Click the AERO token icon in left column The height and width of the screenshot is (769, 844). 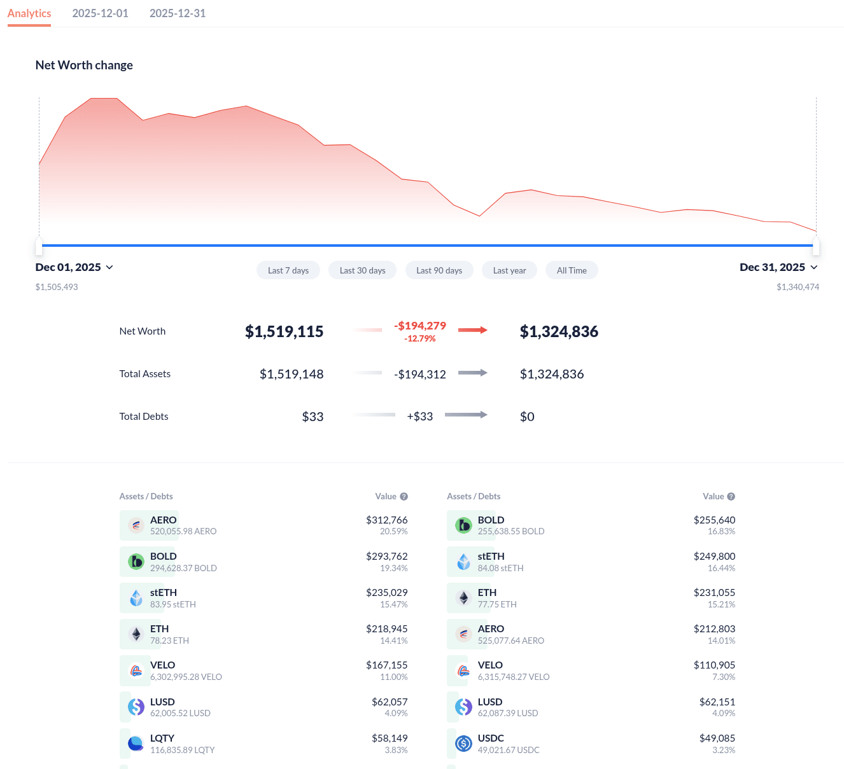136,525
